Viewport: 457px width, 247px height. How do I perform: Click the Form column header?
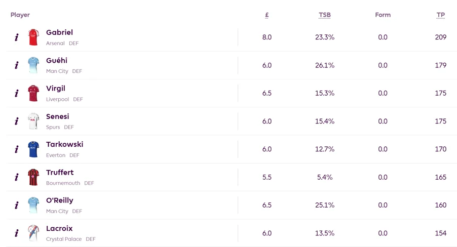383,15
